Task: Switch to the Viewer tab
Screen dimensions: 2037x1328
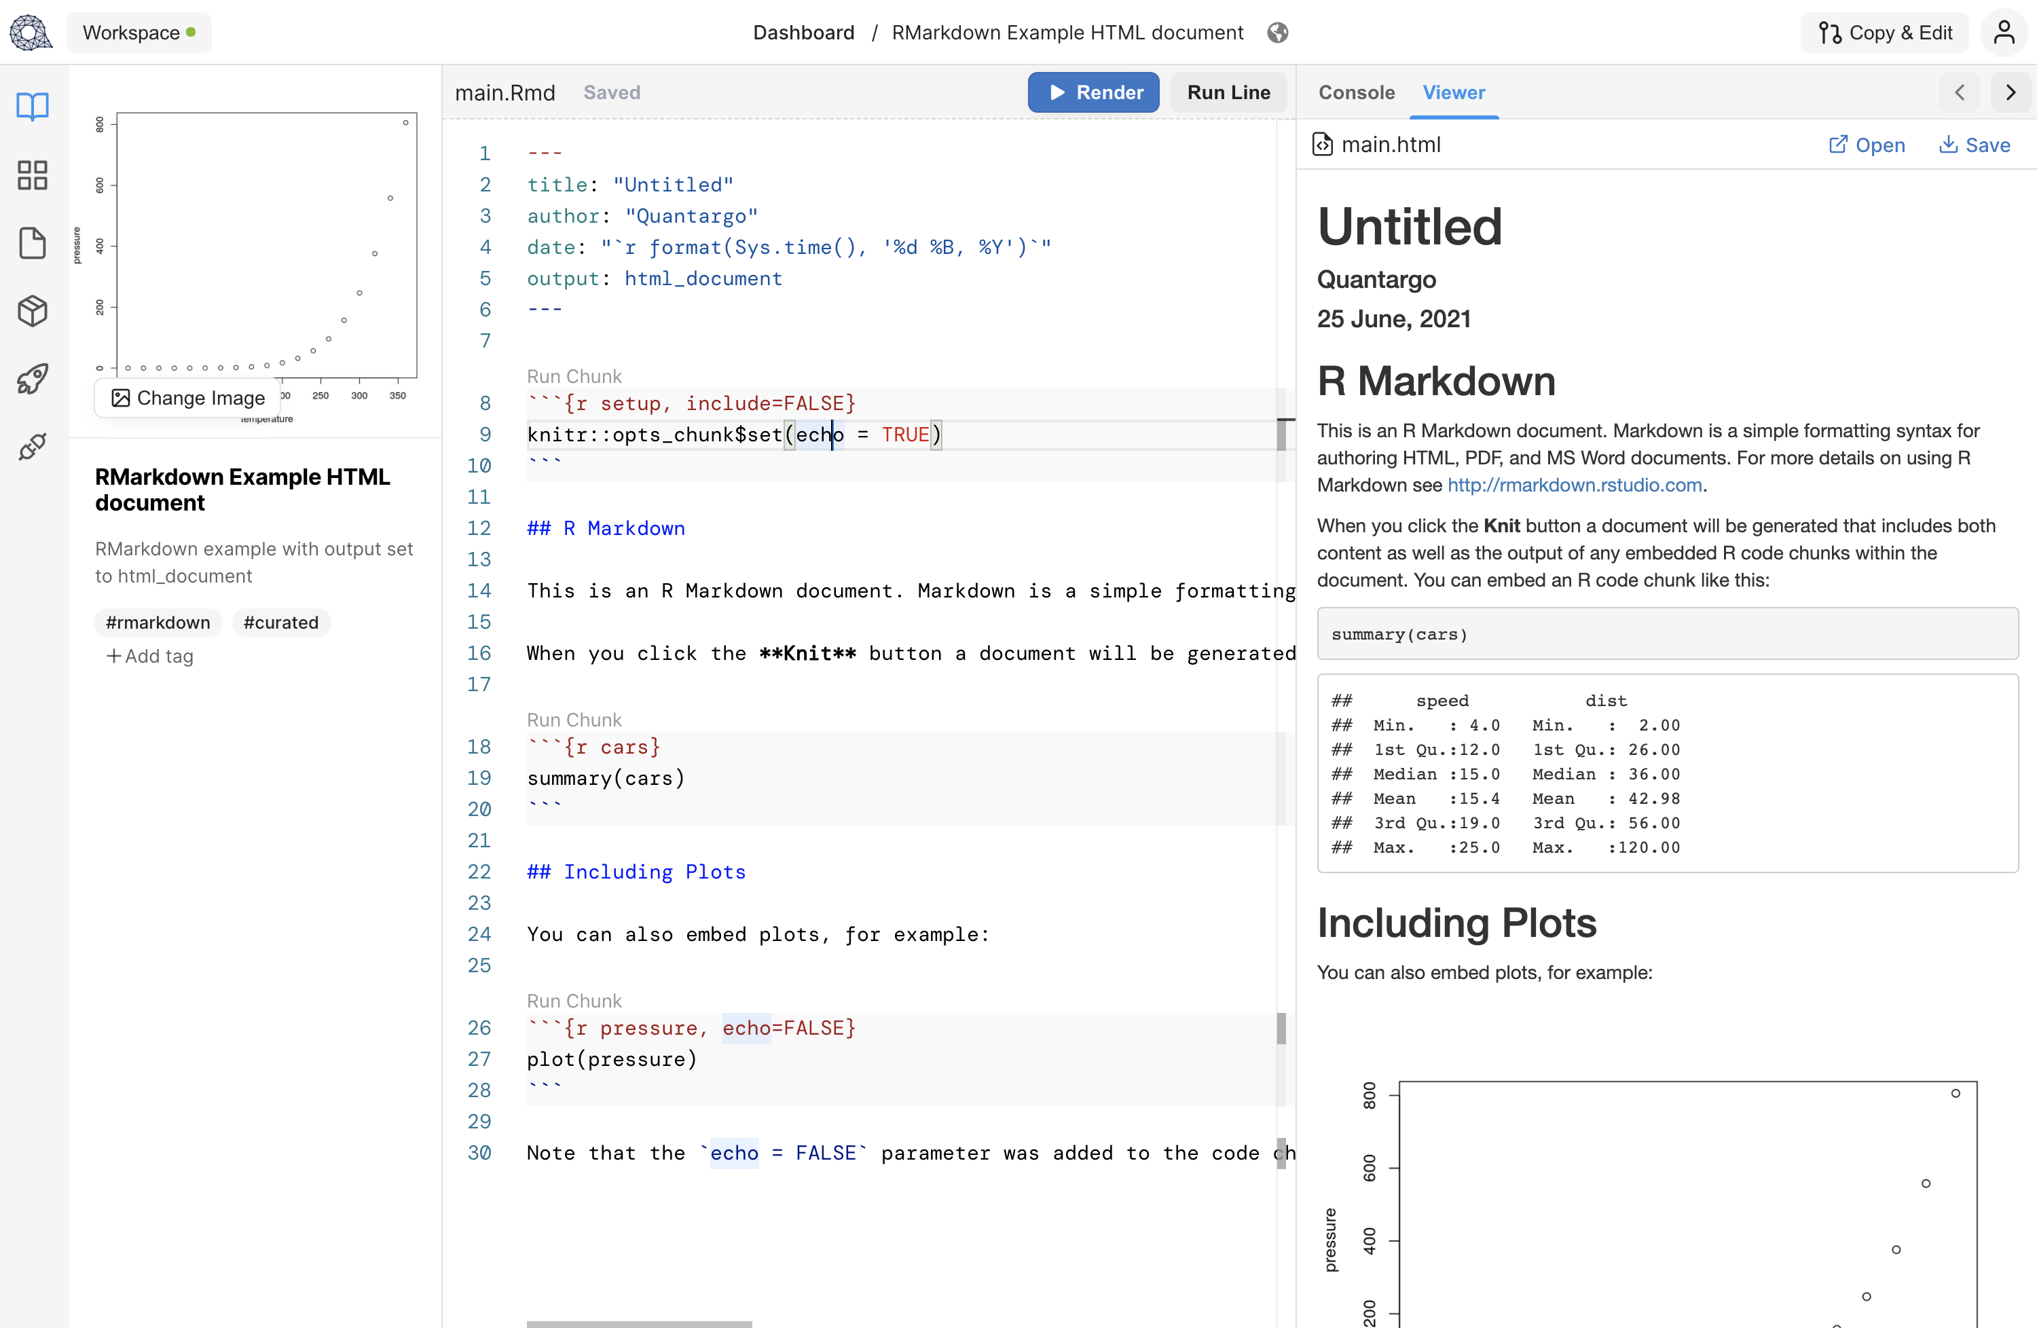Action: [x=1454, y=92]
